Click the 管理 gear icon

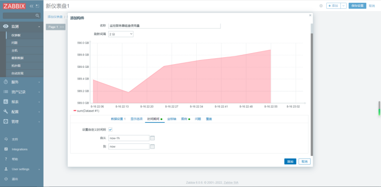(x=6, y=121)
